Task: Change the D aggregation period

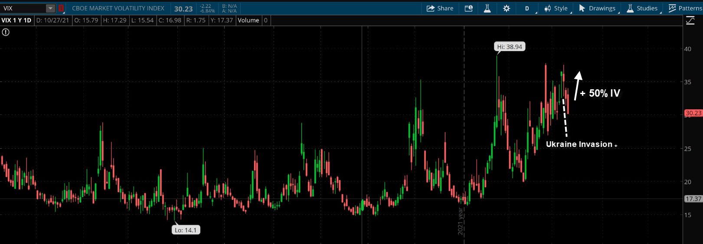Action: coord(527,8)
